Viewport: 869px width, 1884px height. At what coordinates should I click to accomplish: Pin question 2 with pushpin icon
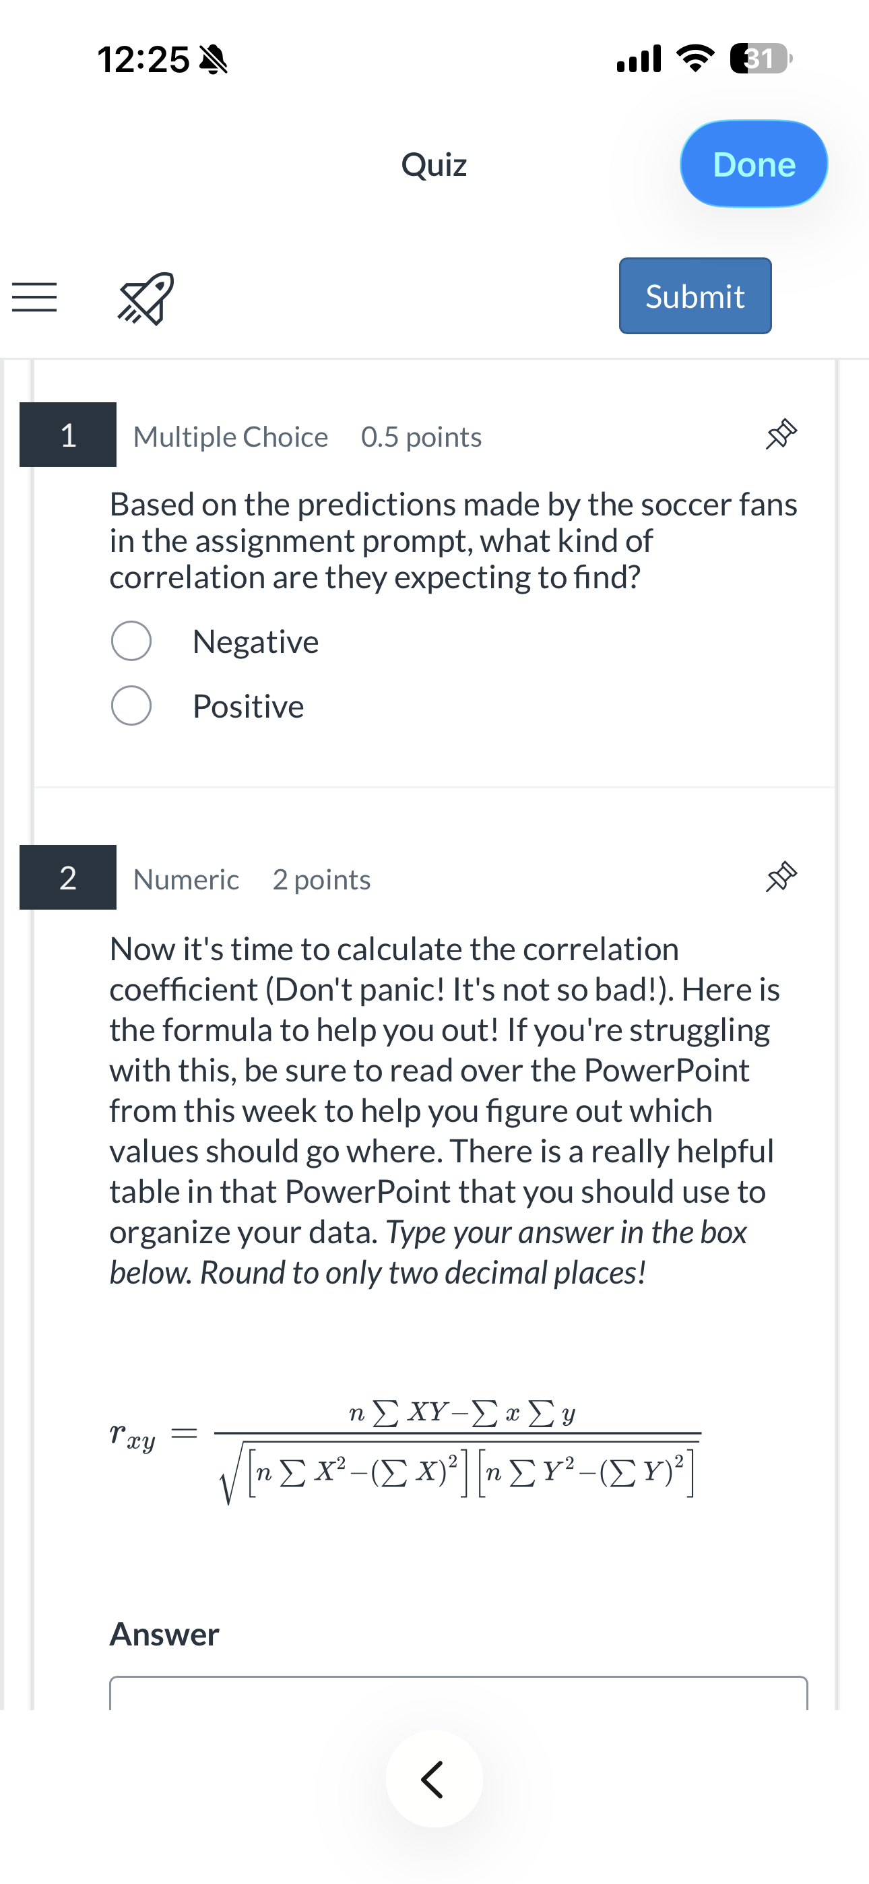coord(781,876)
